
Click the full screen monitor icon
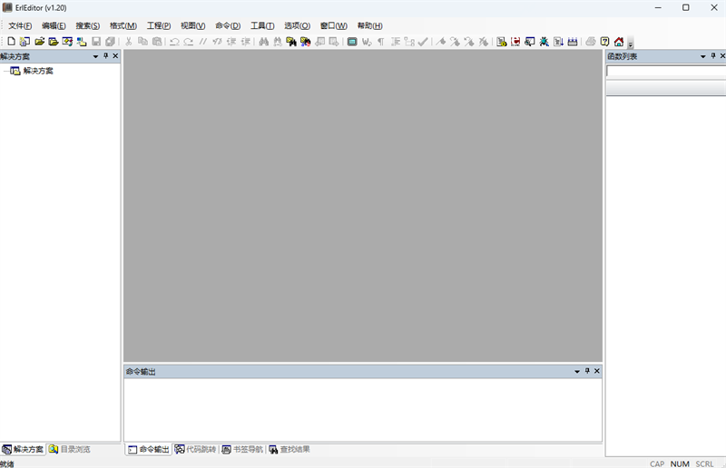[x=352, y=42]
